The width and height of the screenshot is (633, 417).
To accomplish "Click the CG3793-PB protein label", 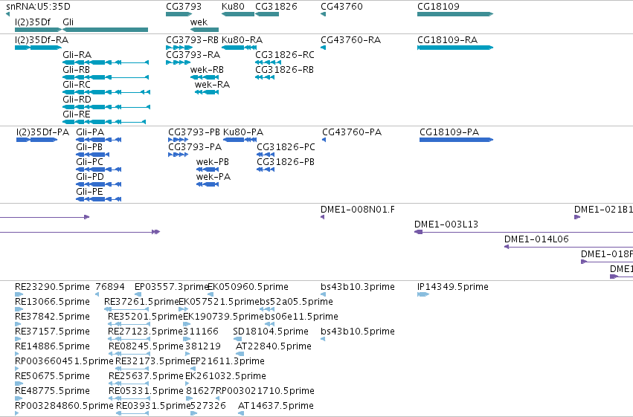I will (194, 132).
